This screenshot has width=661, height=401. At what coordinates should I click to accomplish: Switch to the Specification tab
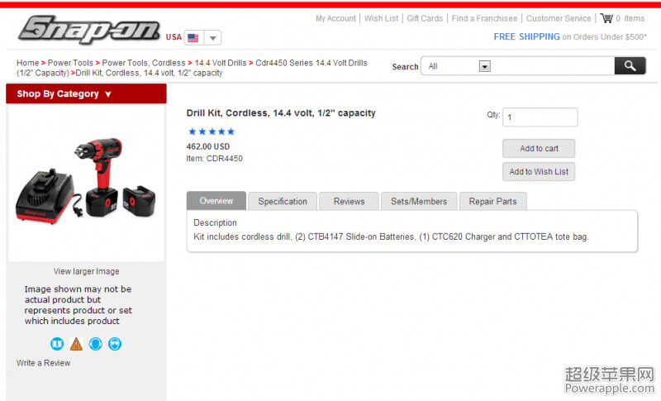click(x=283, y=201)
